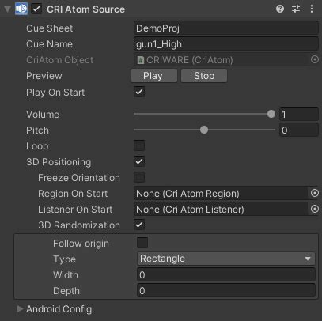Click the Follow origin label

81,244
